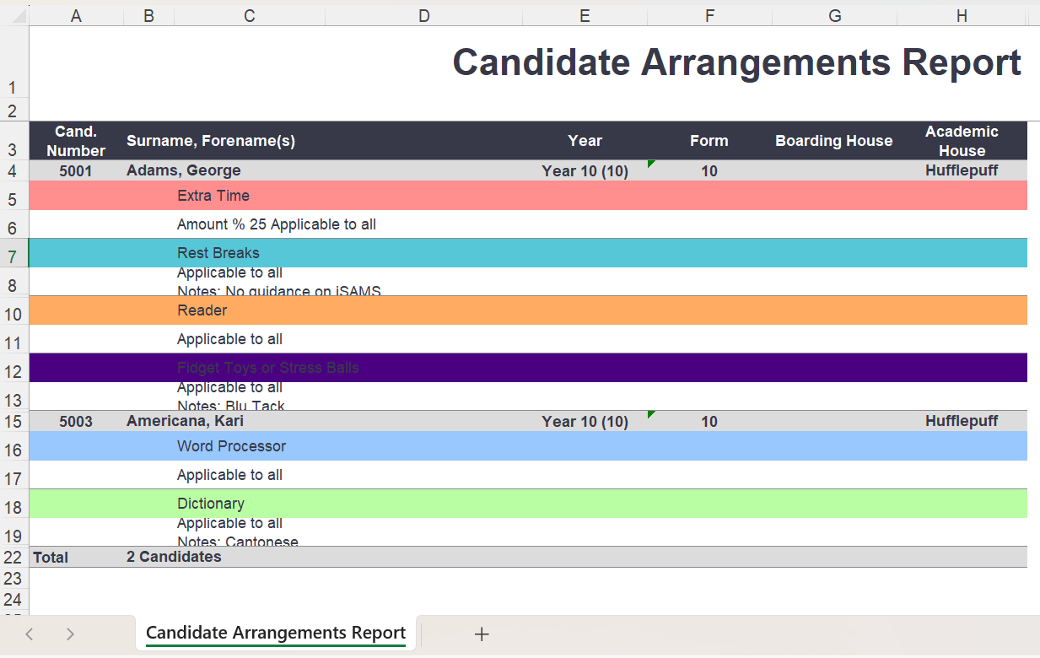Image resolution: width=1040 pixels, height=658 pixels.
Task: Select column H header
Action: [x=962, y=15]
